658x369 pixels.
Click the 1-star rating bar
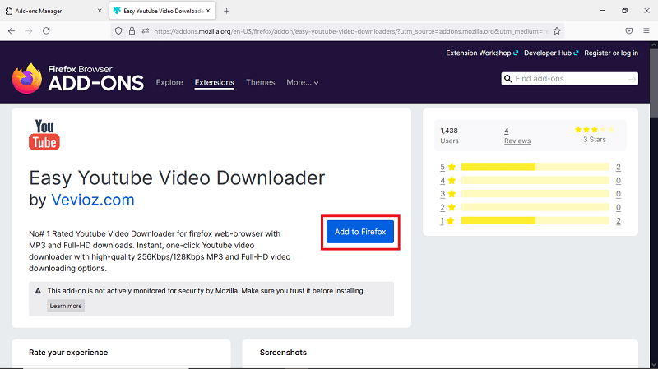pos(535,220)
